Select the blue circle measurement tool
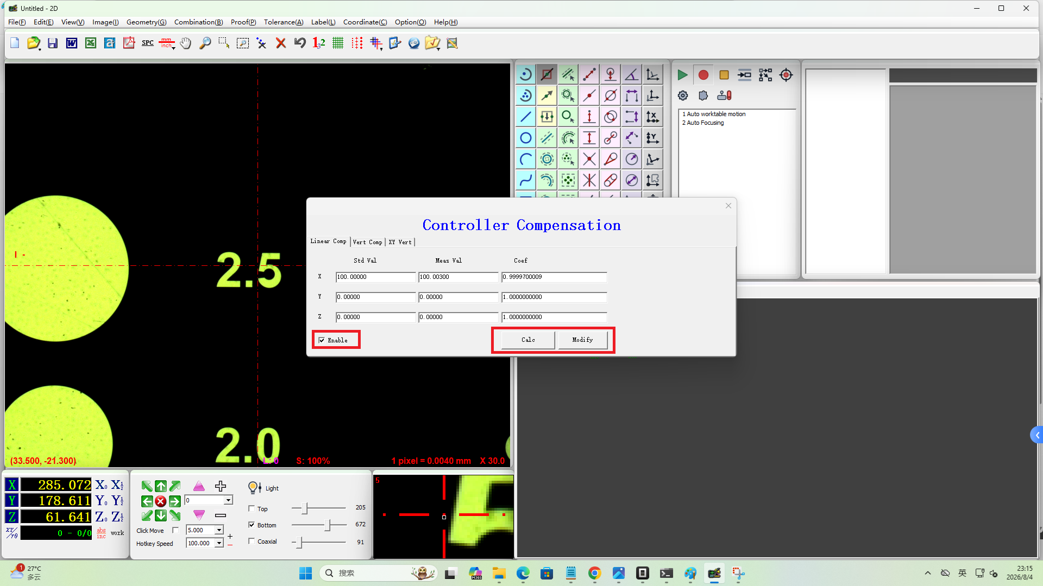This screenshot has width=1043, height=586. pos(525,138)
